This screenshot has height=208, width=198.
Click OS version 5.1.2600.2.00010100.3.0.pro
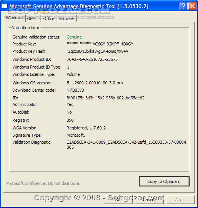[95, 83]
